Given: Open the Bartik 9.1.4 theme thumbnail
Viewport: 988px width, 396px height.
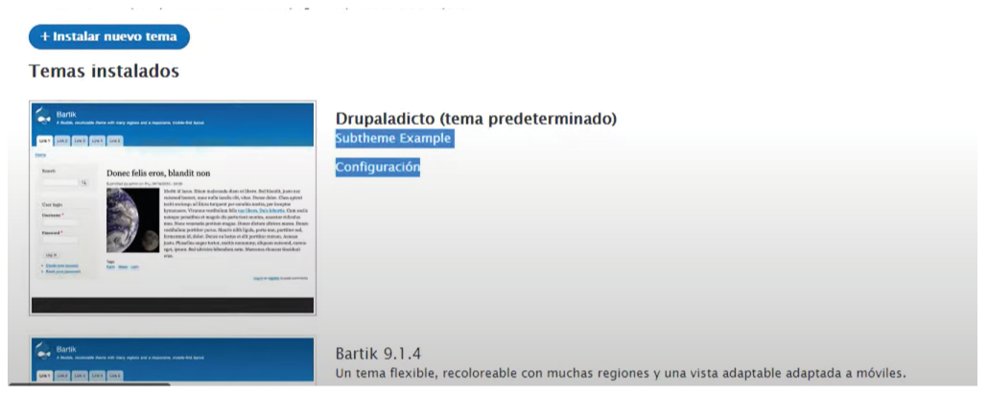Looking at the screenshot, I should pyautogui.click(x=173, y=359).
